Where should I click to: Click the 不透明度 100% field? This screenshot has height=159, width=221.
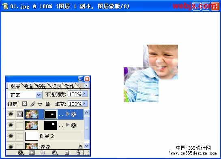click(75, 94)
